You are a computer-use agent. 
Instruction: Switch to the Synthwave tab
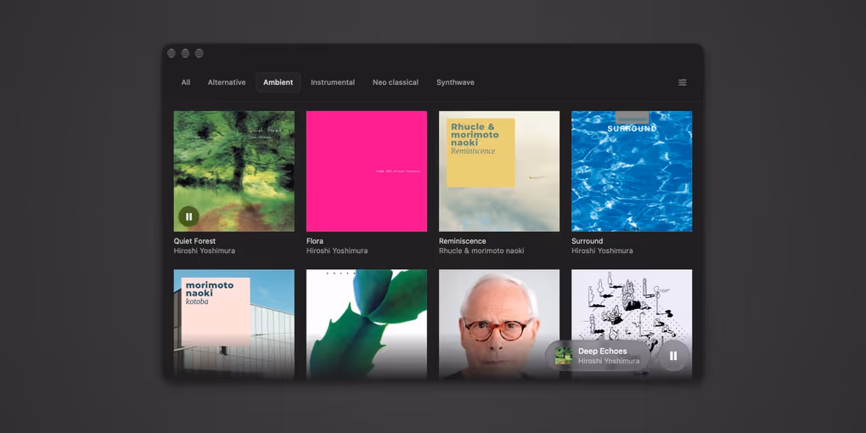pos(455,82)
